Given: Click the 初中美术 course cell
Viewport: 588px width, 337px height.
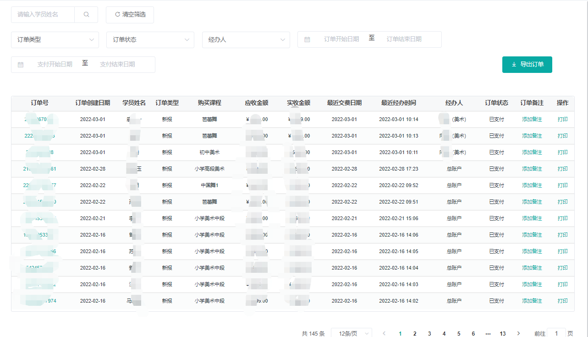Looking at the screenshot, I should (209, 153).
